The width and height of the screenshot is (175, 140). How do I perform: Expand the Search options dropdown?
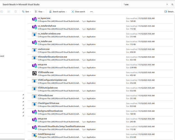(58, 11)
